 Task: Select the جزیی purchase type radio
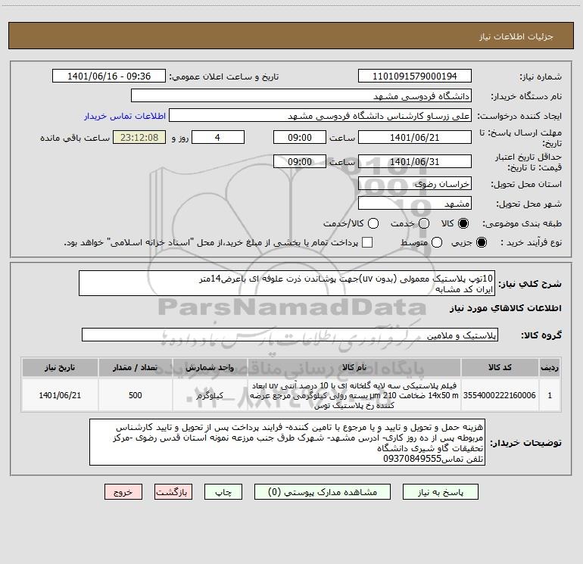[481, 242]
